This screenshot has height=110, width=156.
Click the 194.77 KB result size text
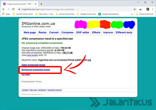pos(67,53)
